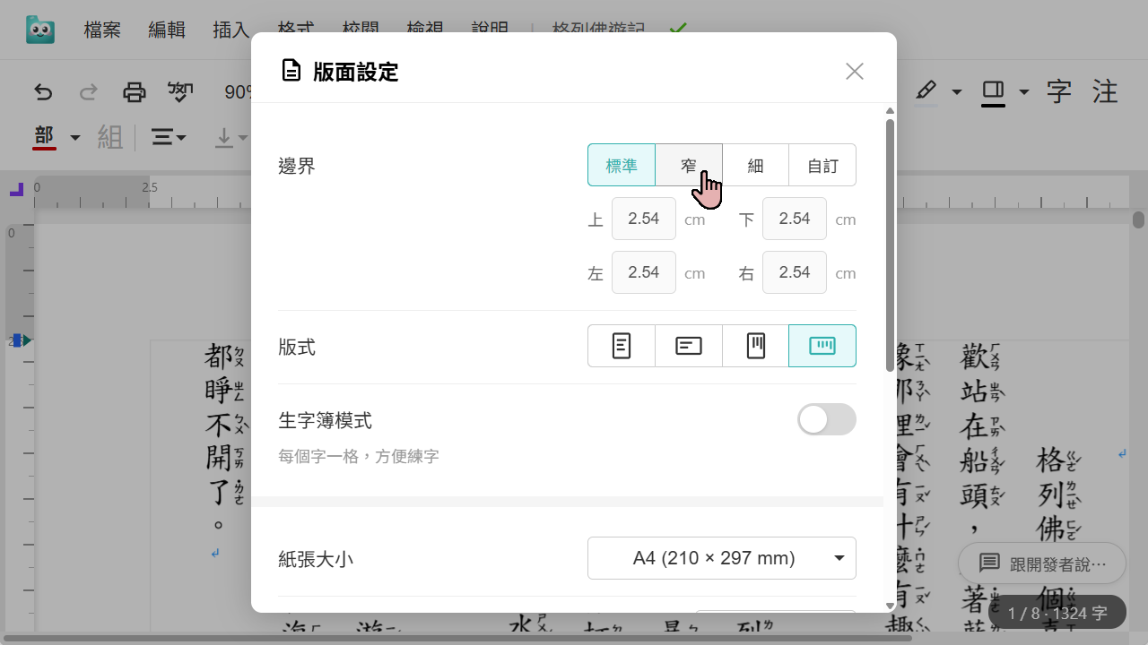Viewport: 1148px width, 645px height.
Task: Select horizontal landscape page layout icon
Action: coord(689,346)
